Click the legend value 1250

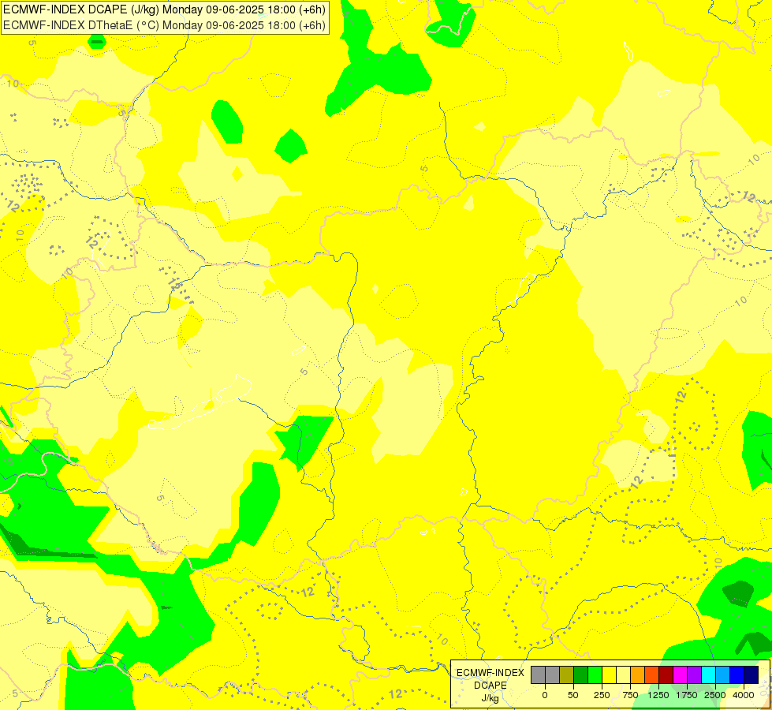658,695
